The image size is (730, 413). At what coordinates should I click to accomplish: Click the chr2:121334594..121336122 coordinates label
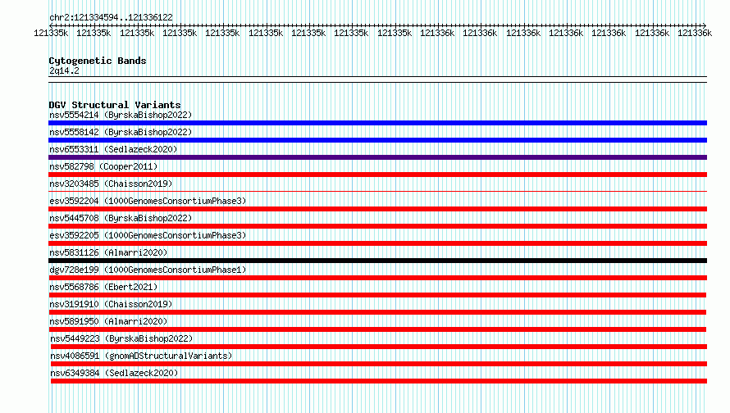[111, 17]
